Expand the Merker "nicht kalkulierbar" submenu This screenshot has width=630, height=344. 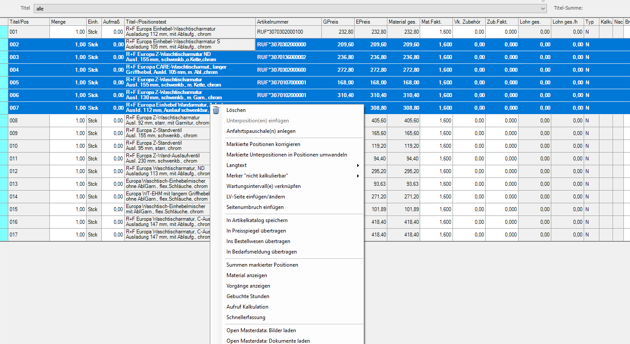pos(293,176)
